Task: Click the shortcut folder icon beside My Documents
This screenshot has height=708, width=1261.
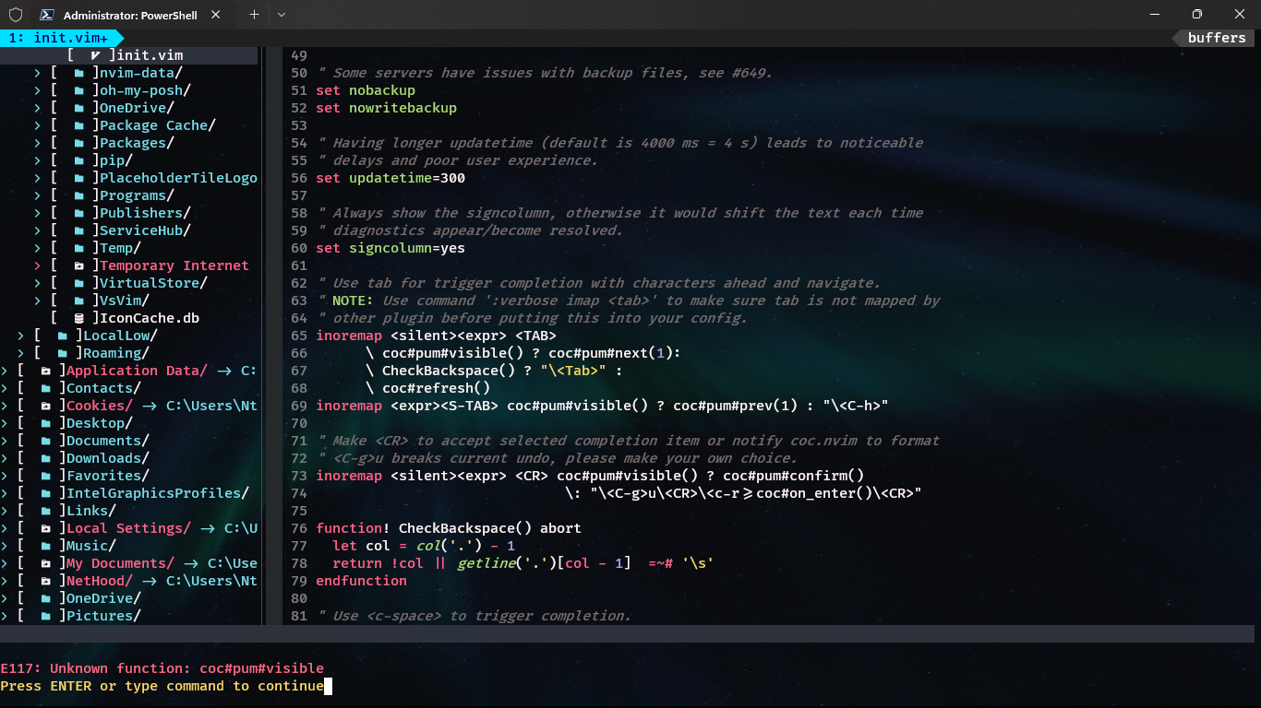Action: tap(47, 563)
